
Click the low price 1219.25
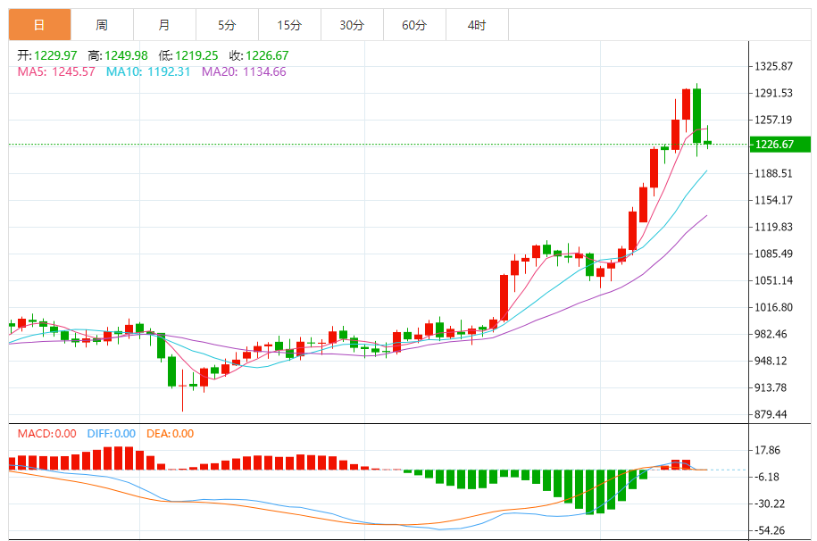[196, 55]
